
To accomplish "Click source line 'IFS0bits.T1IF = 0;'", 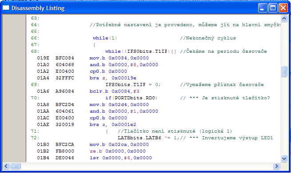I will tap(133, 85).
